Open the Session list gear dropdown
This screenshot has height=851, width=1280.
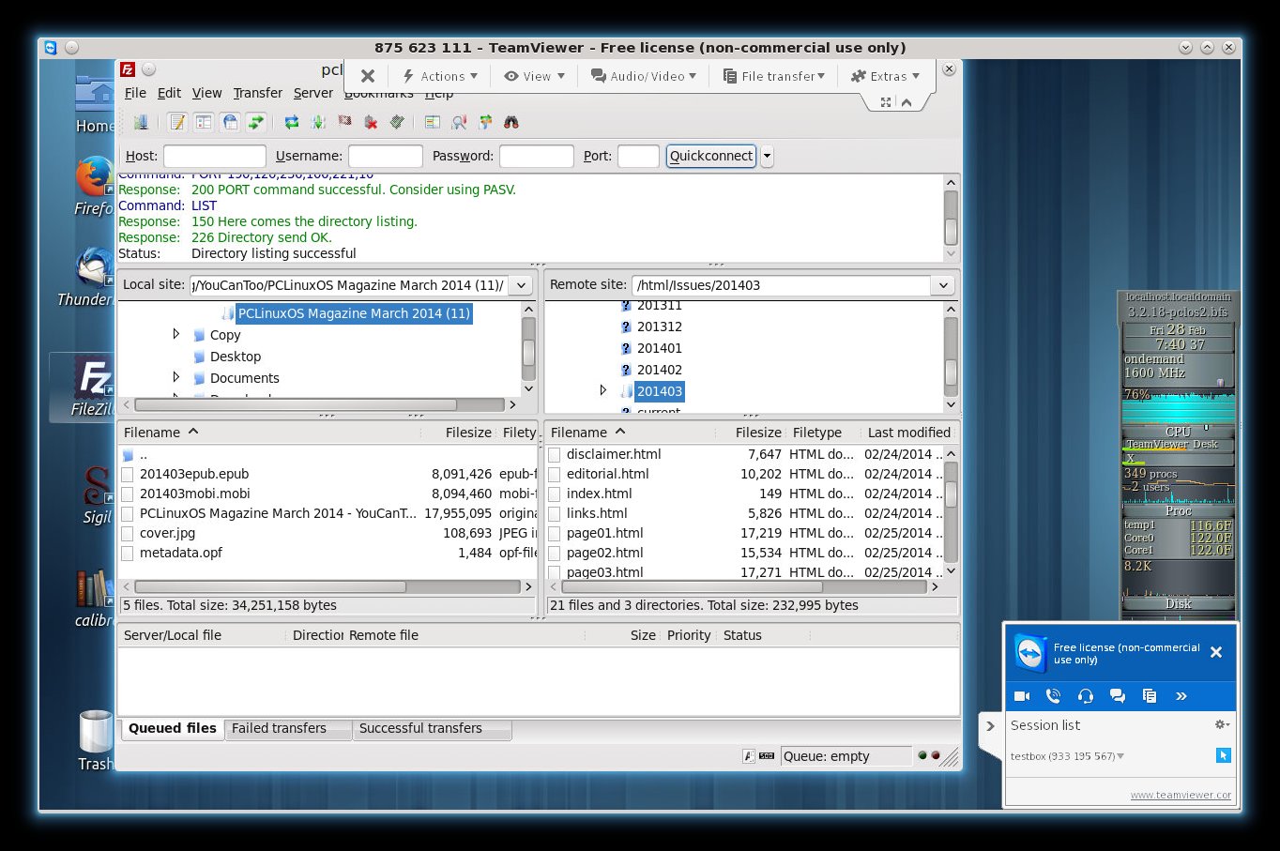[x=1222, y=724]
